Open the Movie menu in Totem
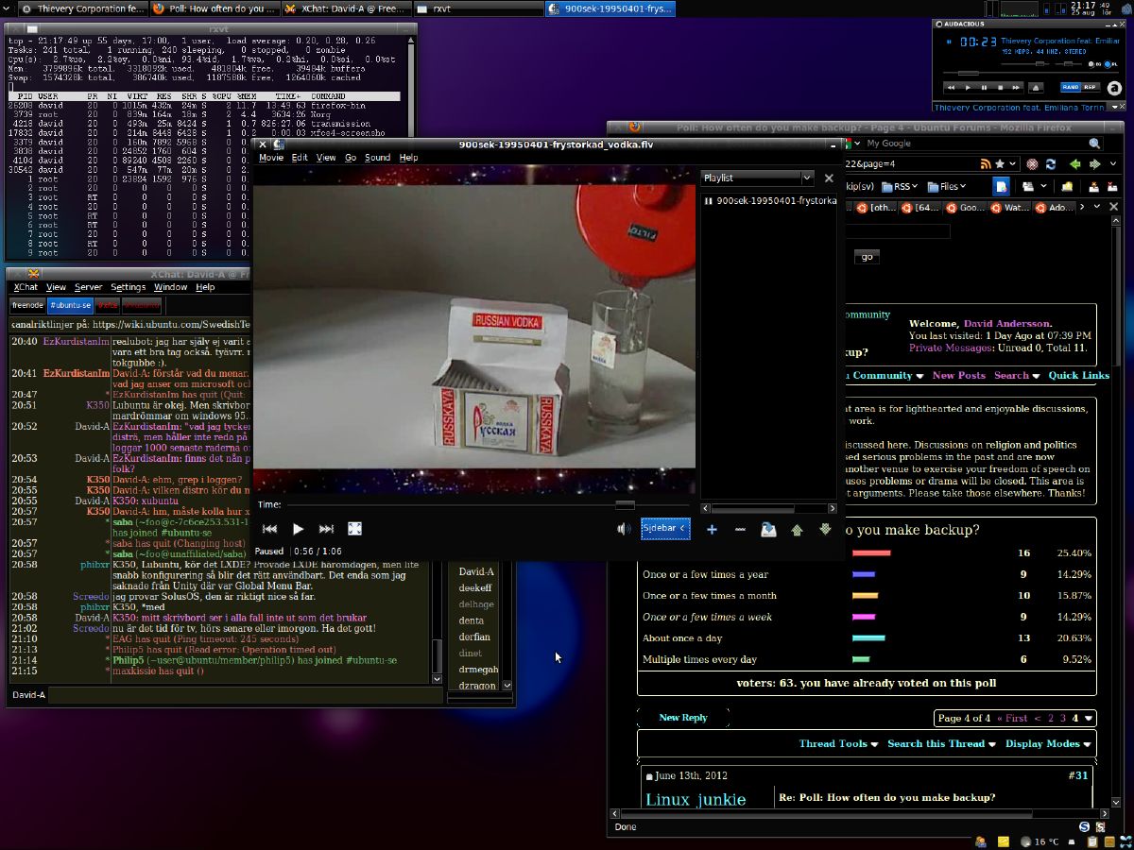1134x850 pixels. (x=271, y=158)
